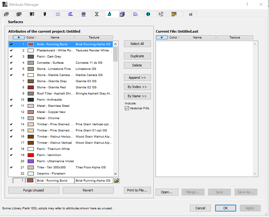
Task: Sort project list by Name column
Action: (55, 38)
